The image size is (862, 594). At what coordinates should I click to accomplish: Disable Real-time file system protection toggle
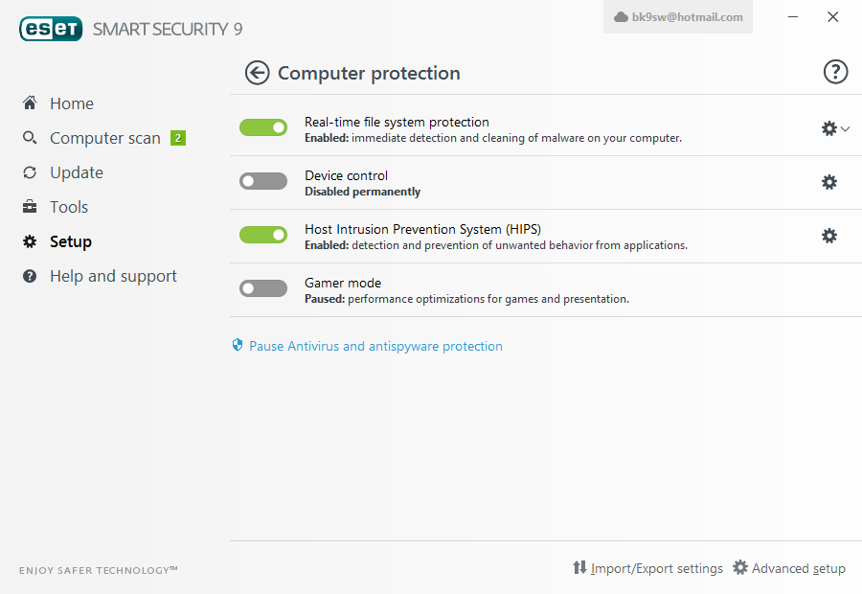(x=263, y=127)
